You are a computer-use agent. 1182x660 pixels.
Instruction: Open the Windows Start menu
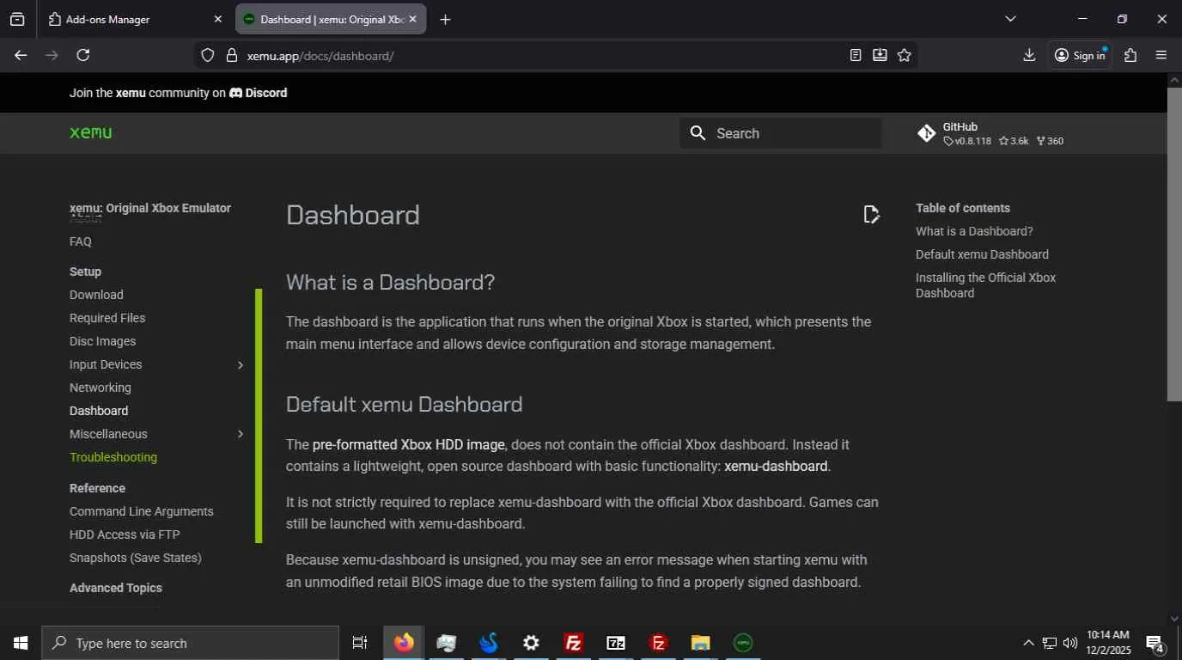click(x=21, y=643)
